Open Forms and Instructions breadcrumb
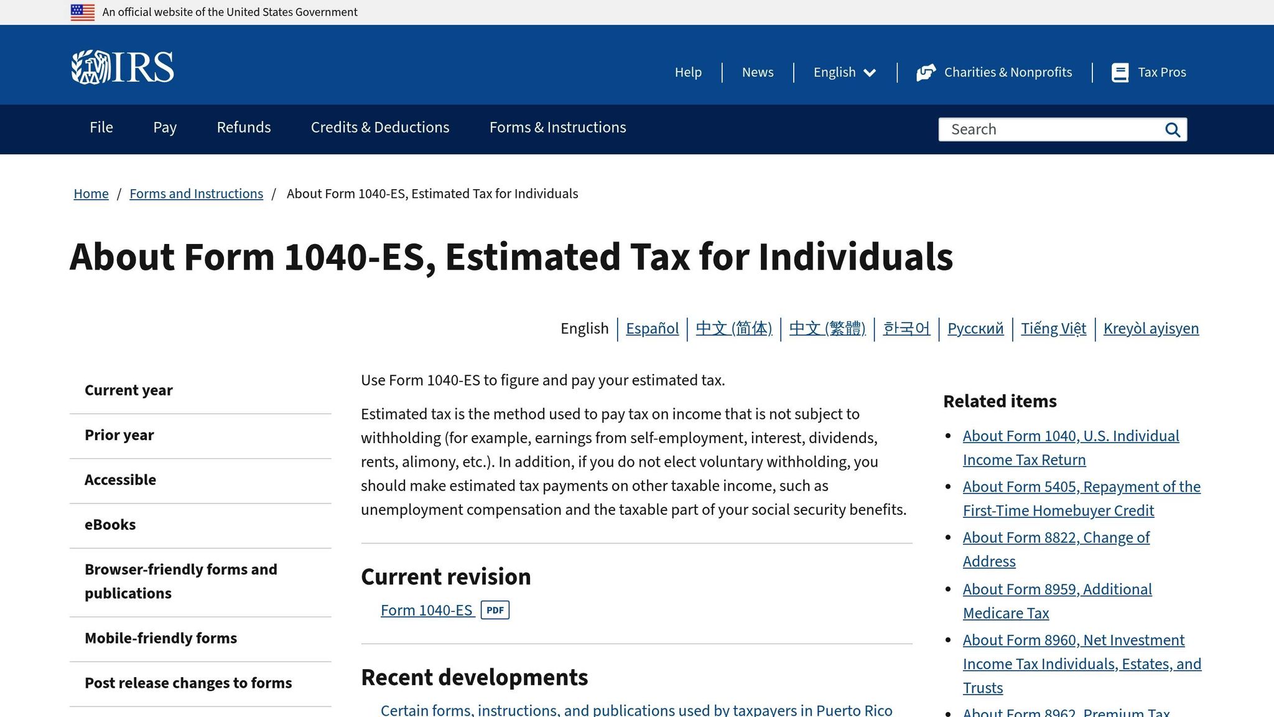 (196, 194)
